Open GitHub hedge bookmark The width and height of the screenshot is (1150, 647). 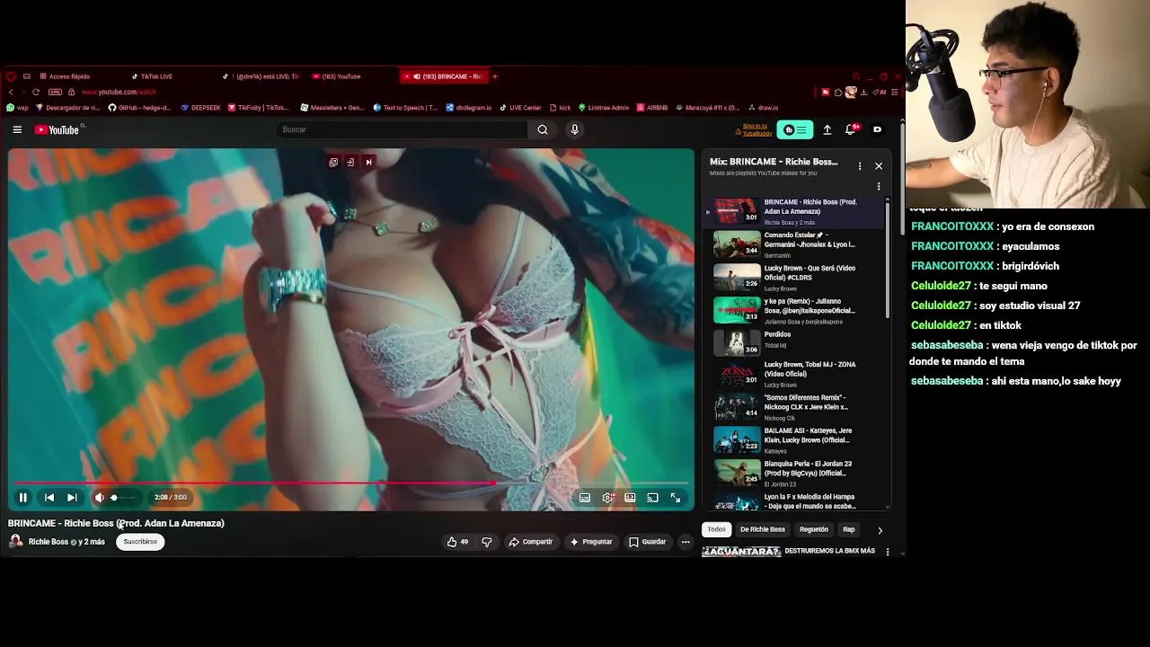pos(139,108)
